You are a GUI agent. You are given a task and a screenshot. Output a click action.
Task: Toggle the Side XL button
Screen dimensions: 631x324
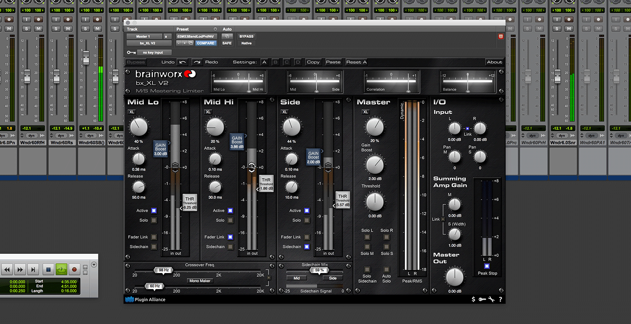click(284, 112)
